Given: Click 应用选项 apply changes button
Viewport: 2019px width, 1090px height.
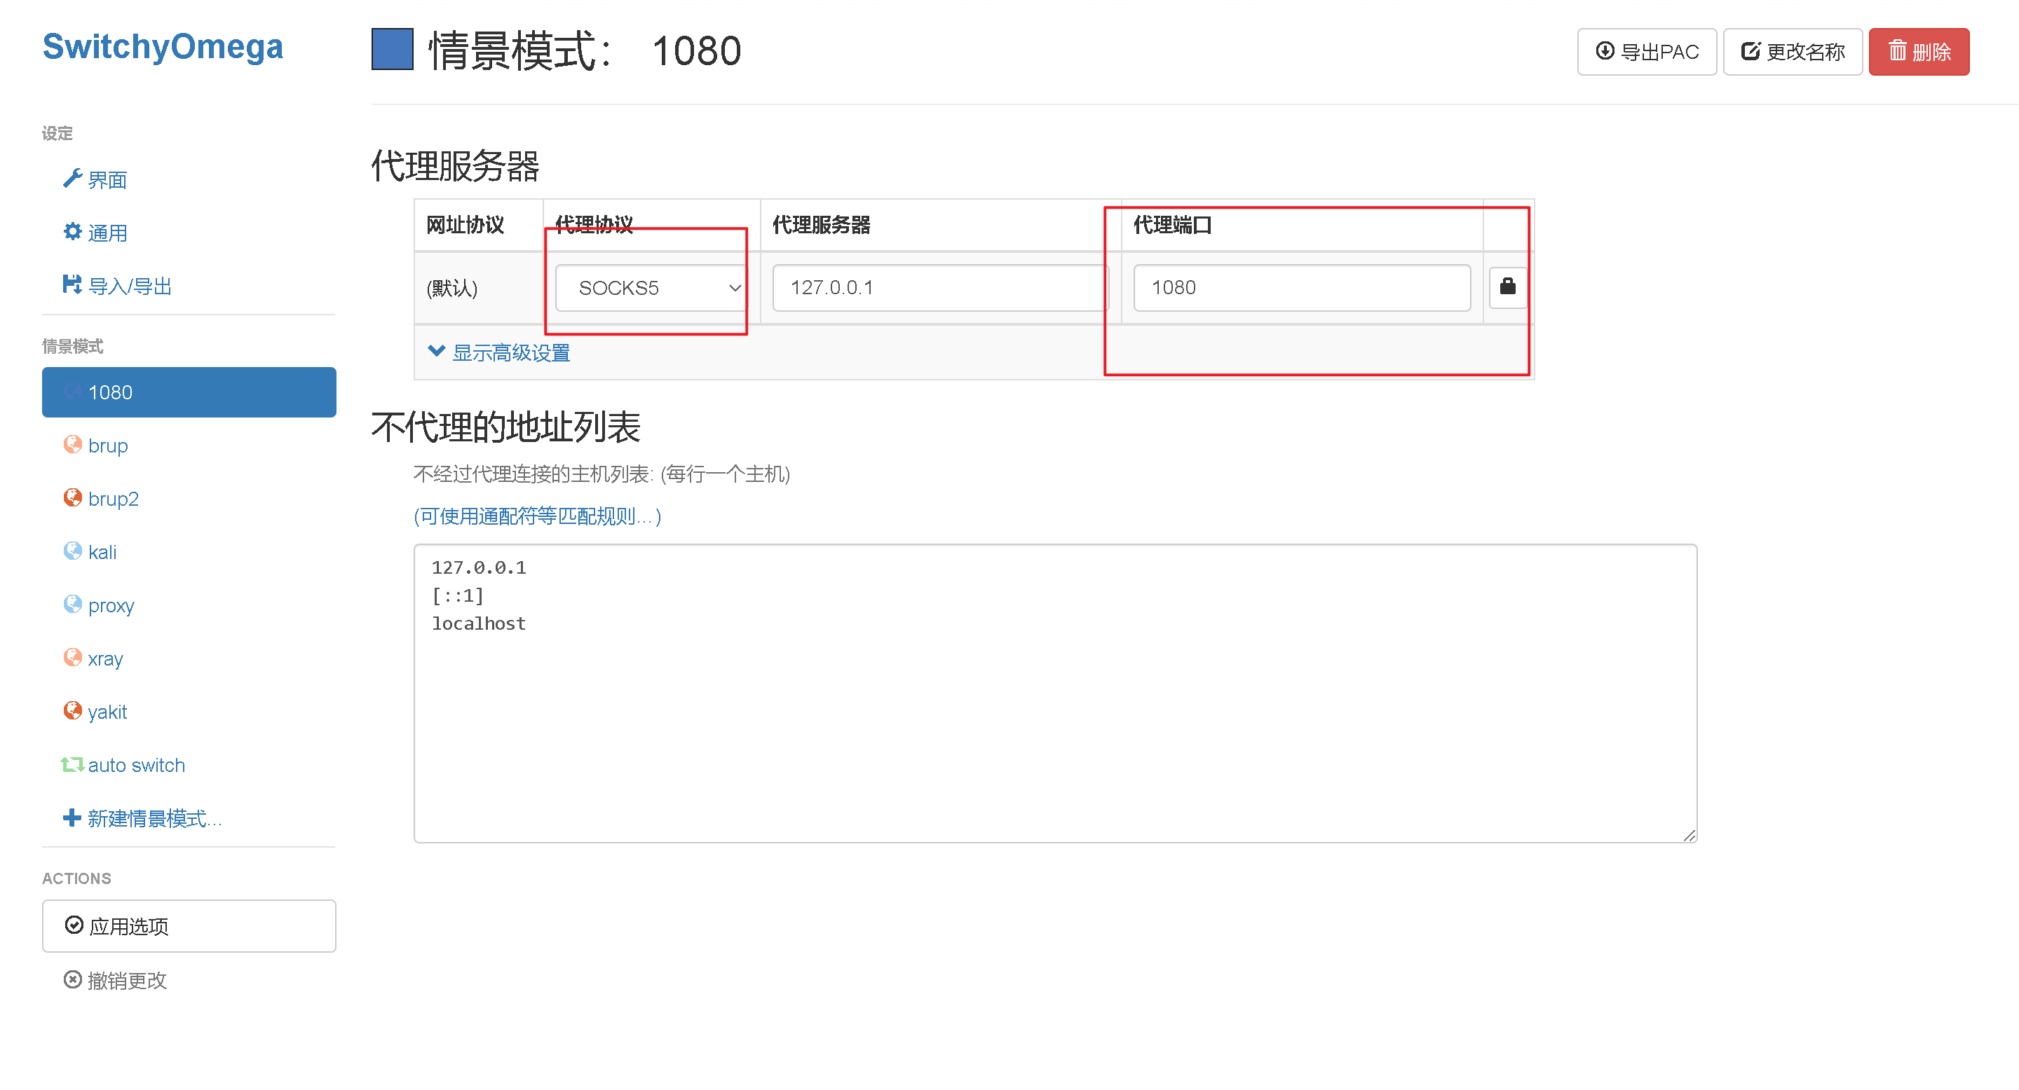Looking at the screenshot, I should pos(189,925).
